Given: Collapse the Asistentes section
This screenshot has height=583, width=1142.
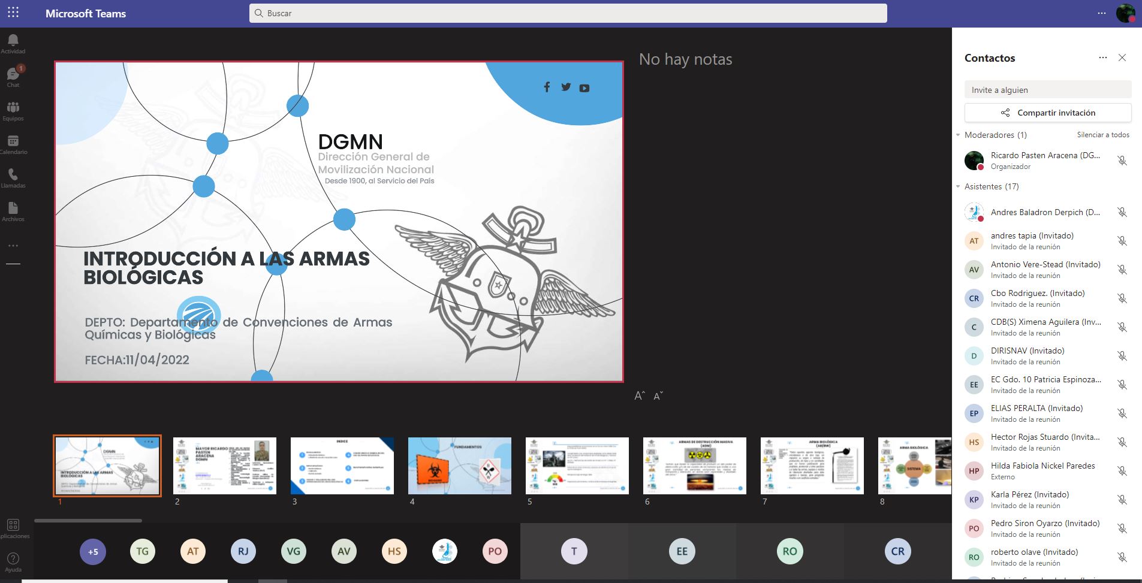Looking at the screenshot, I should [958, 187].
